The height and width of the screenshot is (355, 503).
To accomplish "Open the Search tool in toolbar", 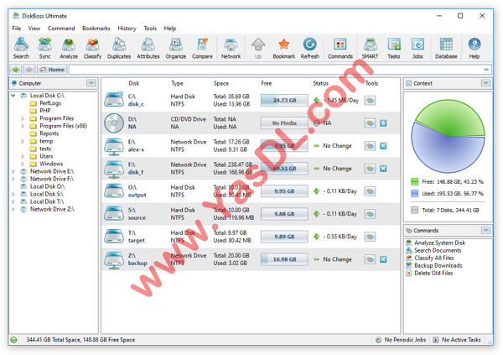I will (21, 48).
